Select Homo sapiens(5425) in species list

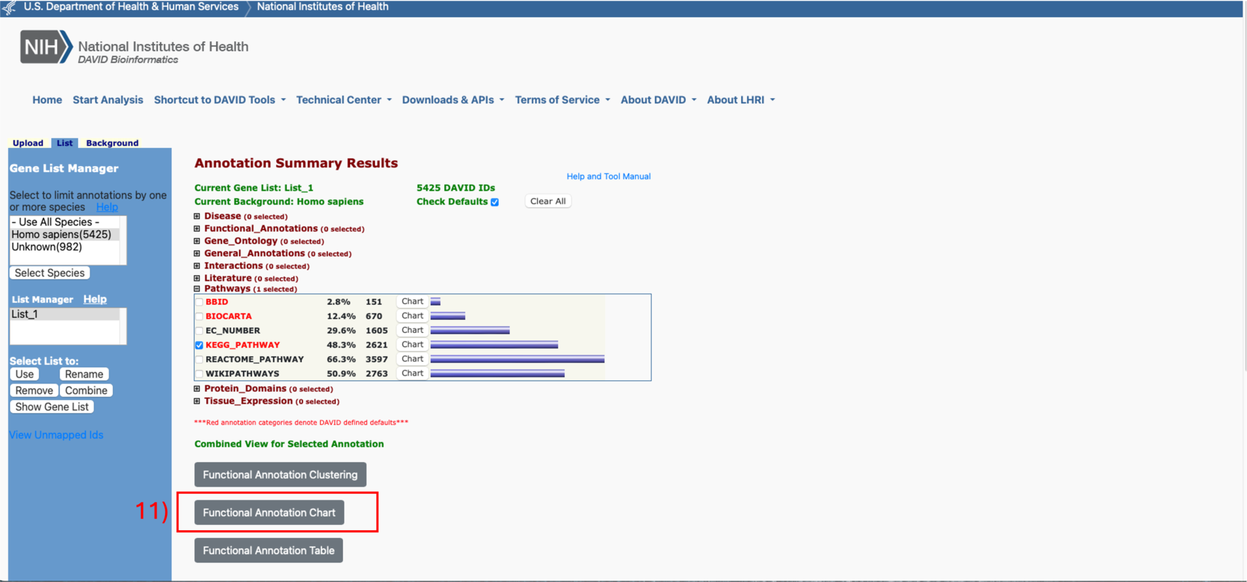[x=61, y=234]
